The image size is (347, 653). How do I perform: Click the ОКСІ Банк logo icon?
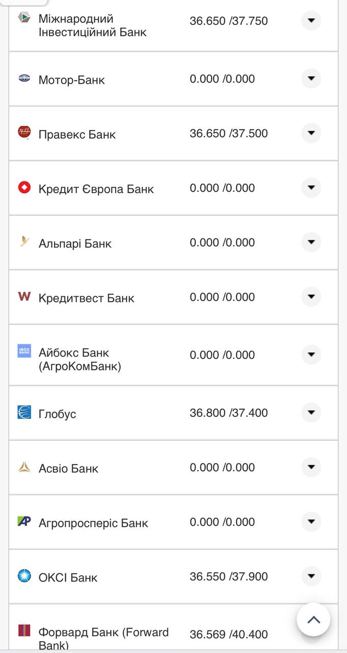pos(24,576)
